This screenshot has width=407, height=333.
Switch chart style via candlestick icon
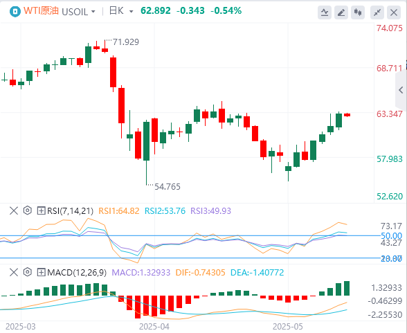[358, 12]
